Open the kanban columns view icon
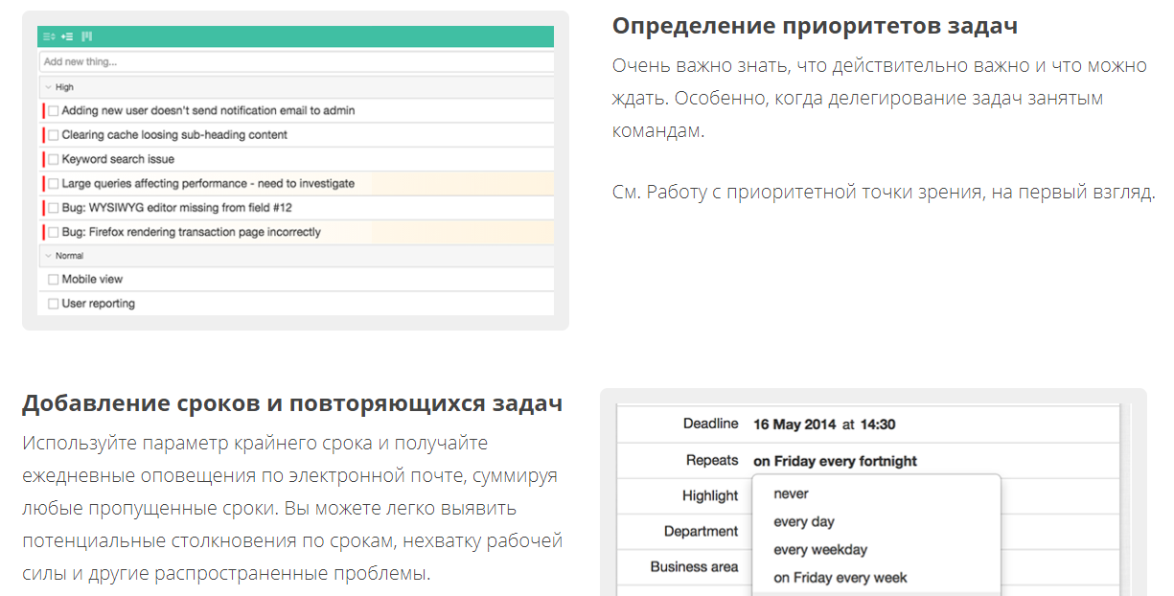This screenshot has height=596, width=1174. tap(87, 36)
